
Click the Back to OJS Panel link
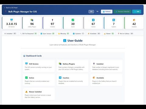coord(11,8)
